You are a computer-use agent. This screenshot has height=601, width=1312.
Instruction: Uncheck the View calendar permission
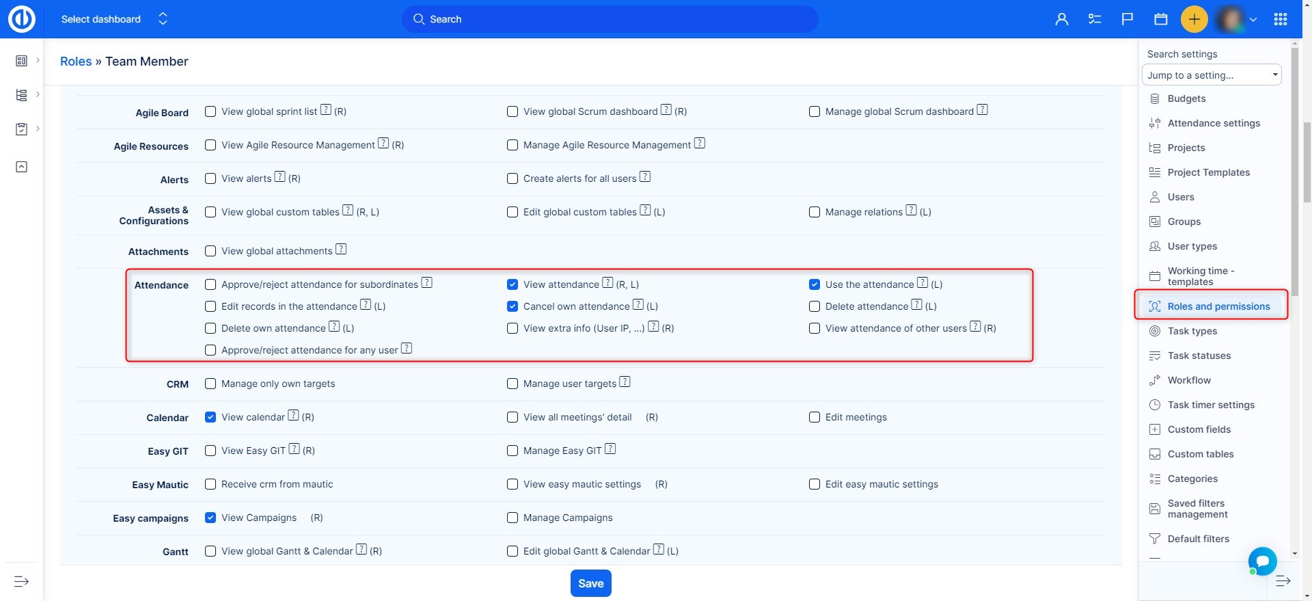click(210, 417)
